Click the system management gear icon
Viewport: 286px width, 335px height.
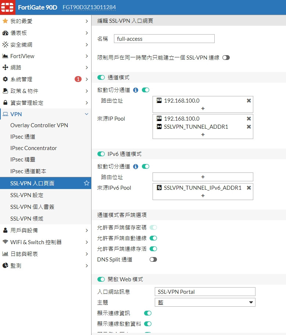coord(5,79)
